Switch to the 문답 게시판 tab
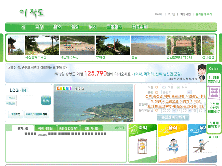This screenshot has height=166, width=222. click(x=91, y=129)
